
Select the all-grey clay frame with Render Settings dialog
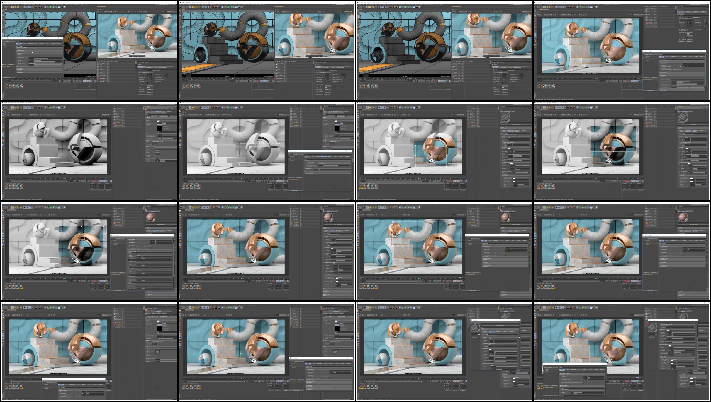coord(267,151)
